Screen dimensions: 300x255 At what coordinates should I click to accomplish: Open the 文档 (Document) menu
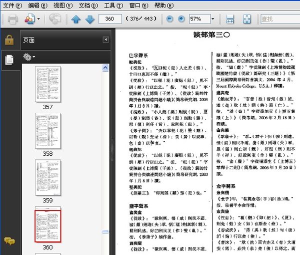(88, 6)
